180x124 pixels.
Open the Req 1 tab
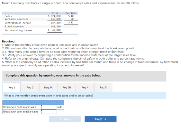pyautogui.click(x=12, y=87)
